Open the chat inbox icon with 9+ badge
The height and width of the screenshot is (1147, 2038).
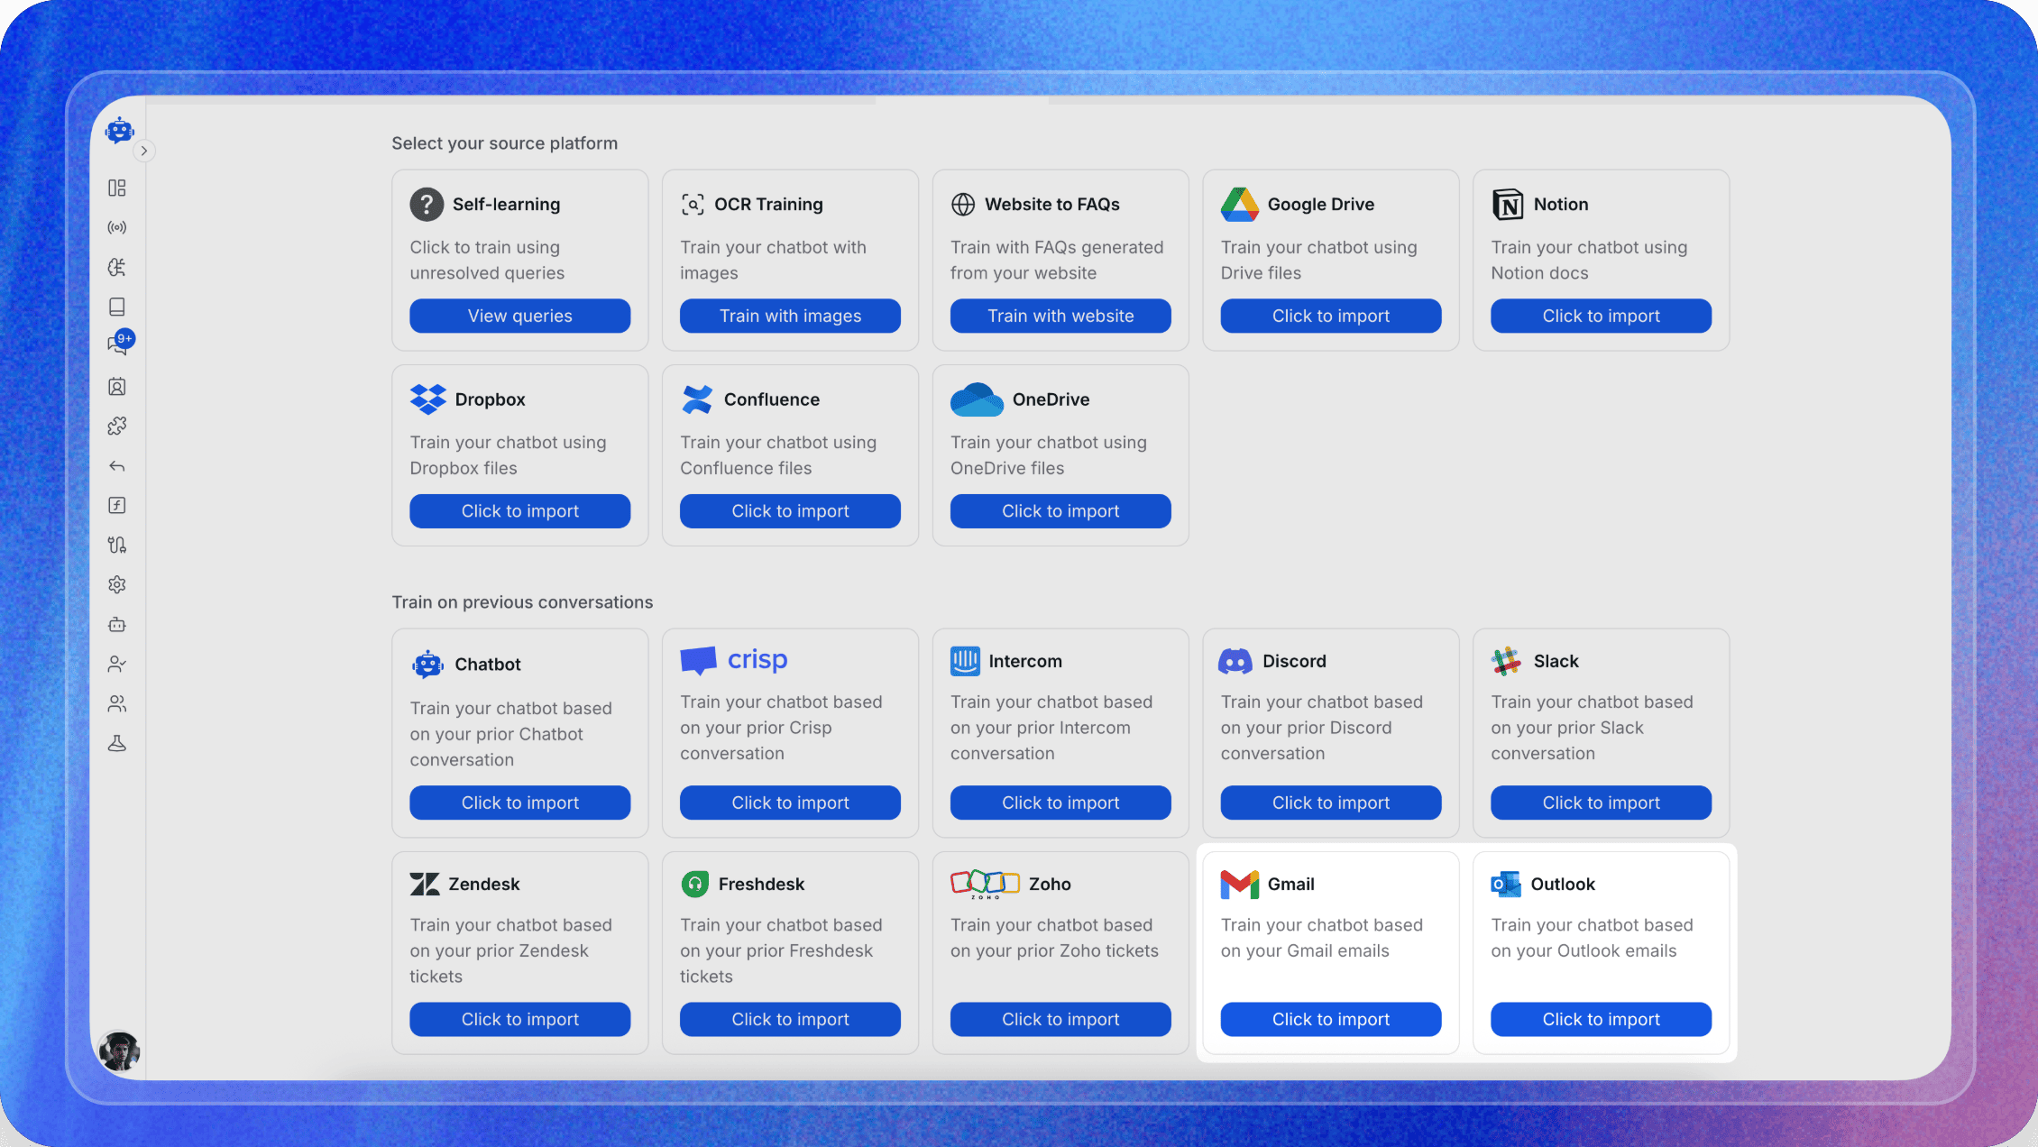point(117,345)
